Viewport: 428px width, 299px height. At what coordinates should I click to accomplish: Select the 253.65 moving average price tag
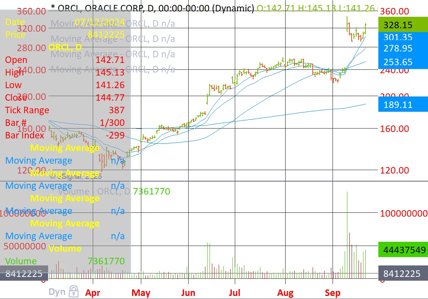(x=403, y=62)
